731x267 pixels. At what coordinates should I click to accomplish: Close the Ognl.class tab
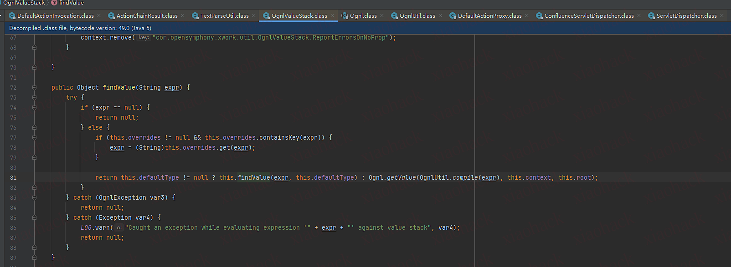point(382,15)
